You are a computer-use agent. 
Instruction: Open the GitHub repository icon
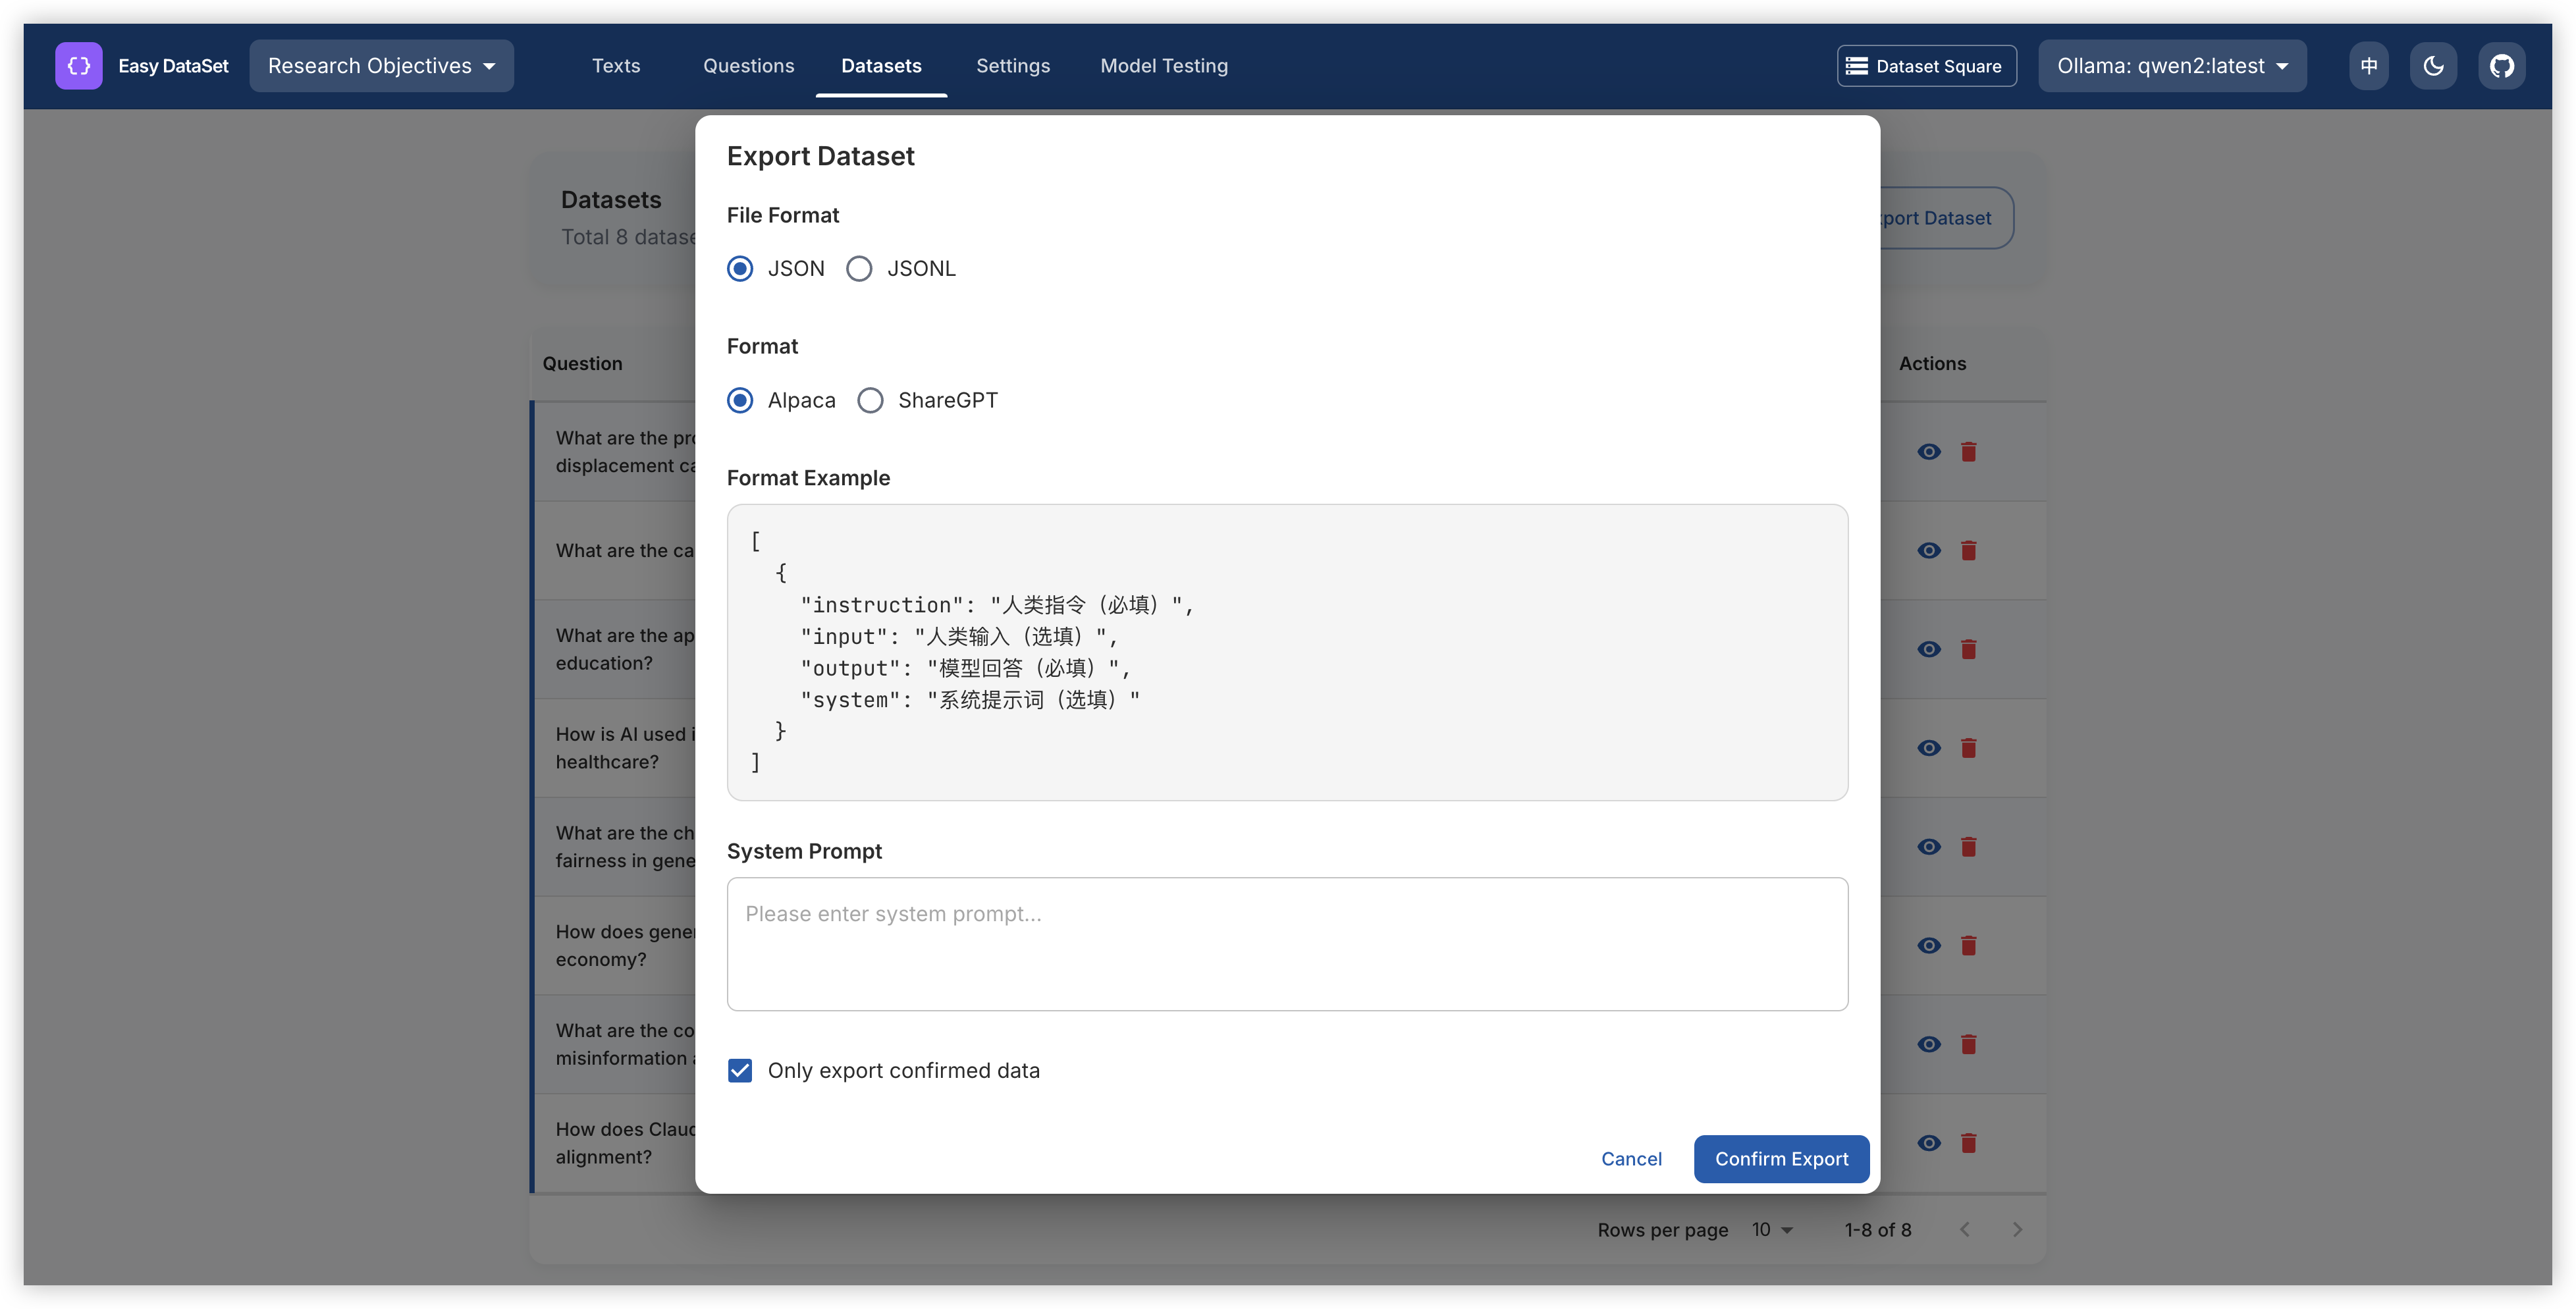(x=2501, y=66)
